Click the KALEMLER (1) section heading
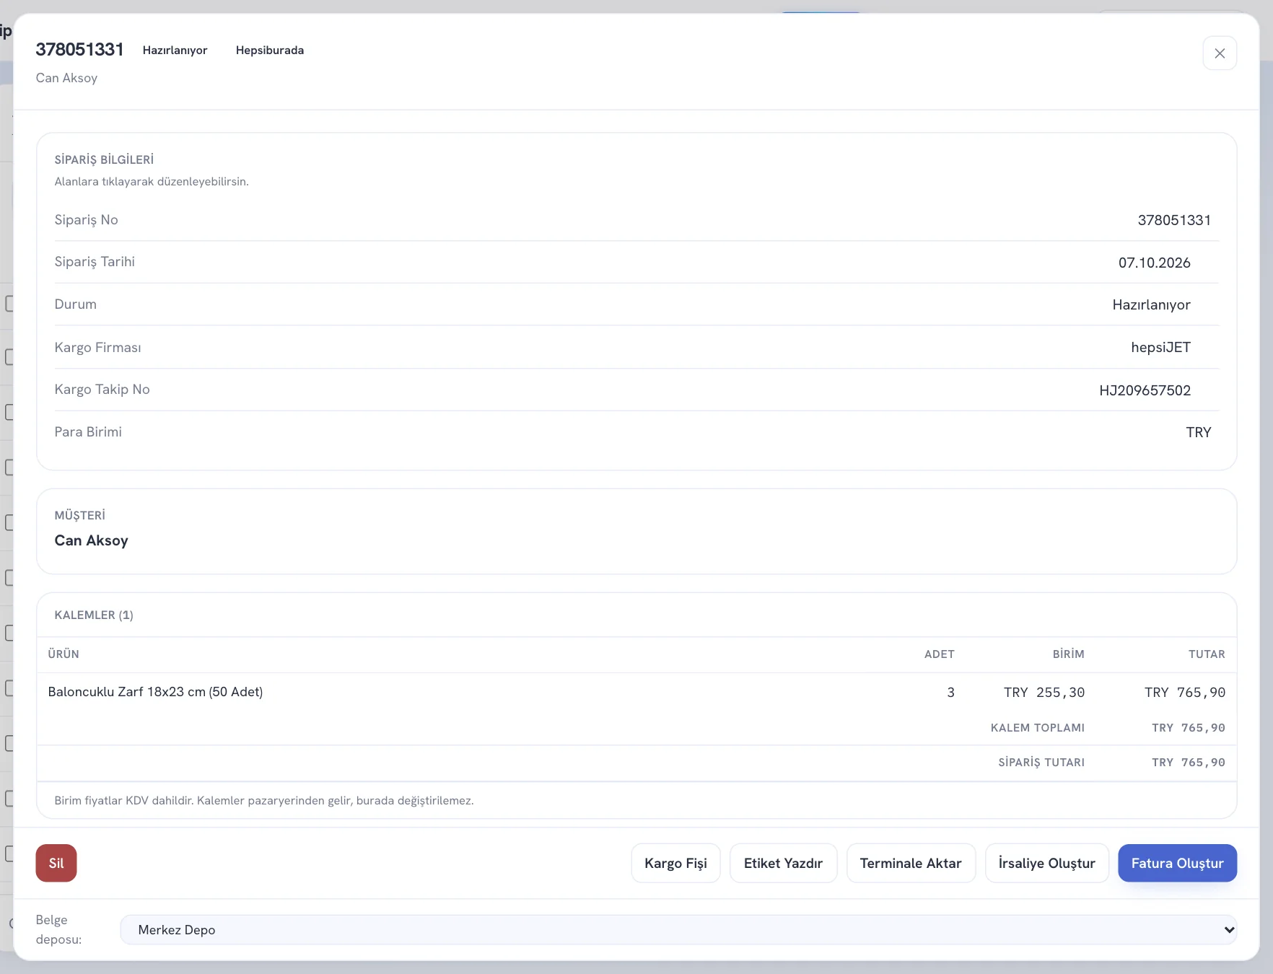 point(94,615)
